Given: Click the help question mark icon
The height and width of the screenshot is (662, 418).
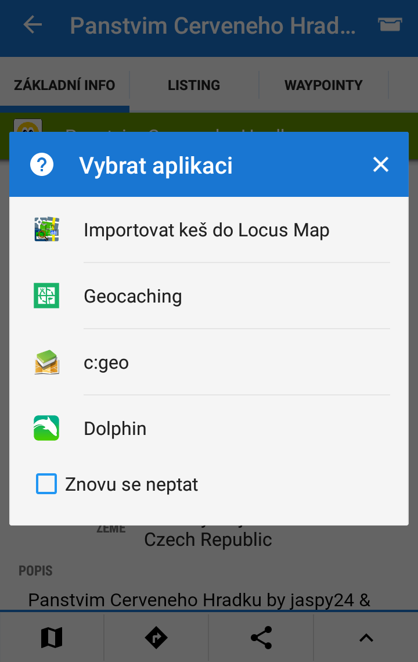Looking at the screenshot, I should click(x=42, y=165).
